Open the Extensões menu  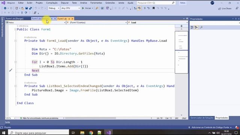pyautogui.click(x=110, y=3)
